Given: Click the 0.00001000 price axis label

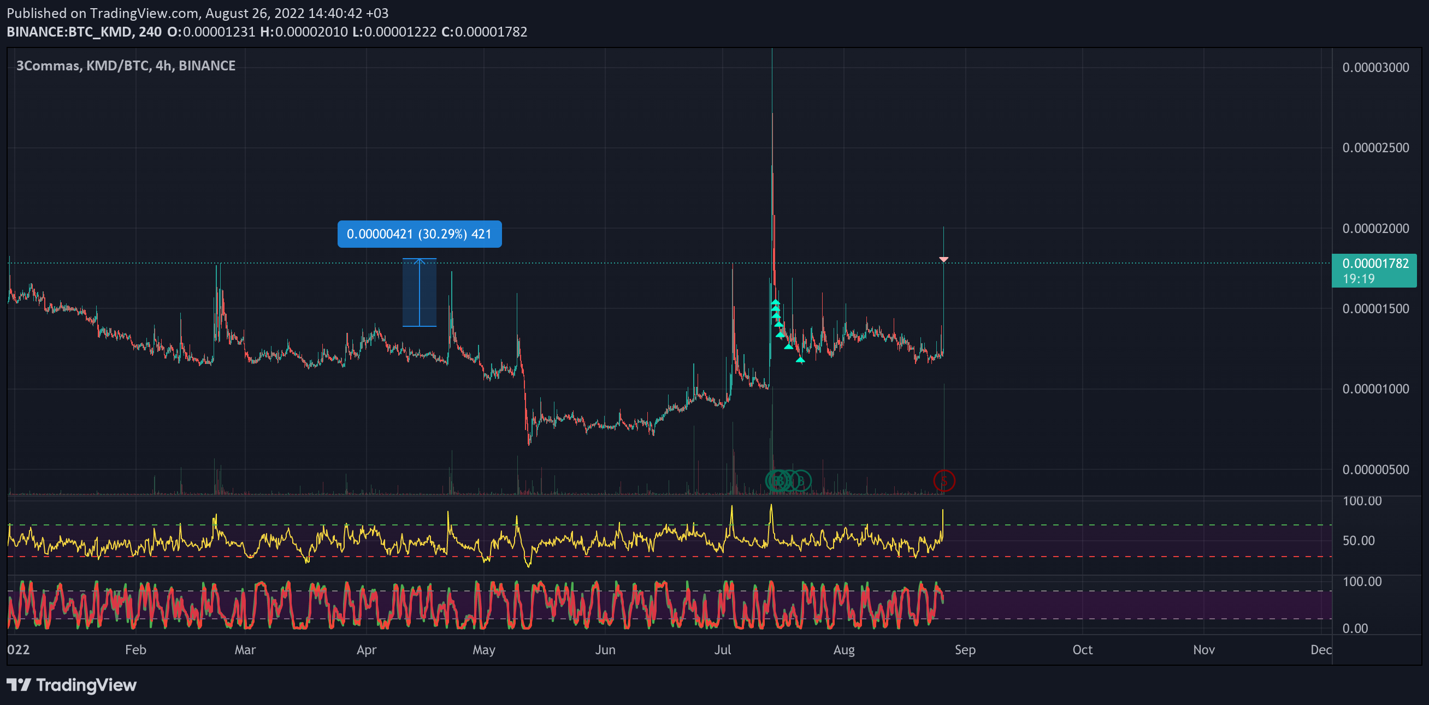Looking at the screenshot, I should (x=1375, y=389).
